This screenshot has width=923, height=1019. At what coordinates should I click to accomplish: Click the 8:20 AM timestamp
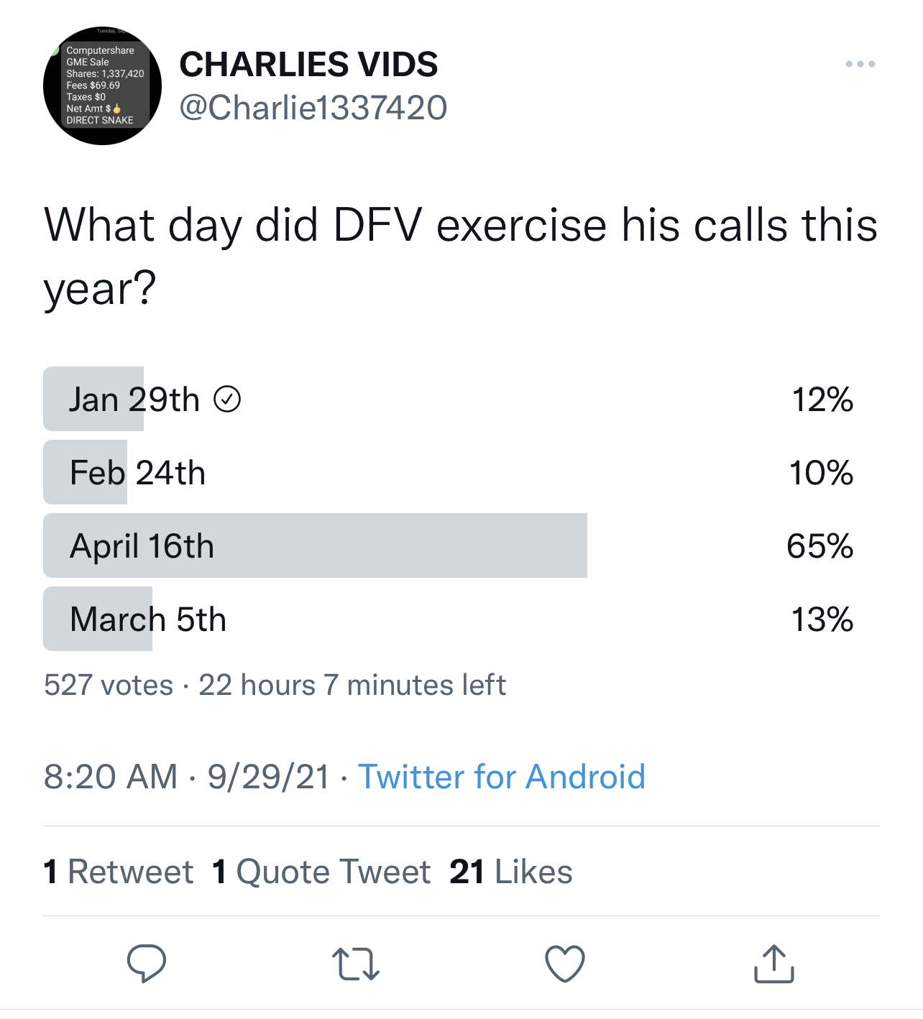click(111, 777)
